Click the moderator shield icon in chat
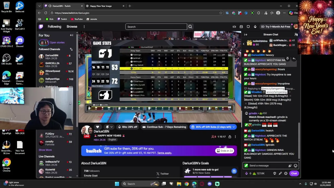This screenshot has height=188, width=334. pos(275,173)
